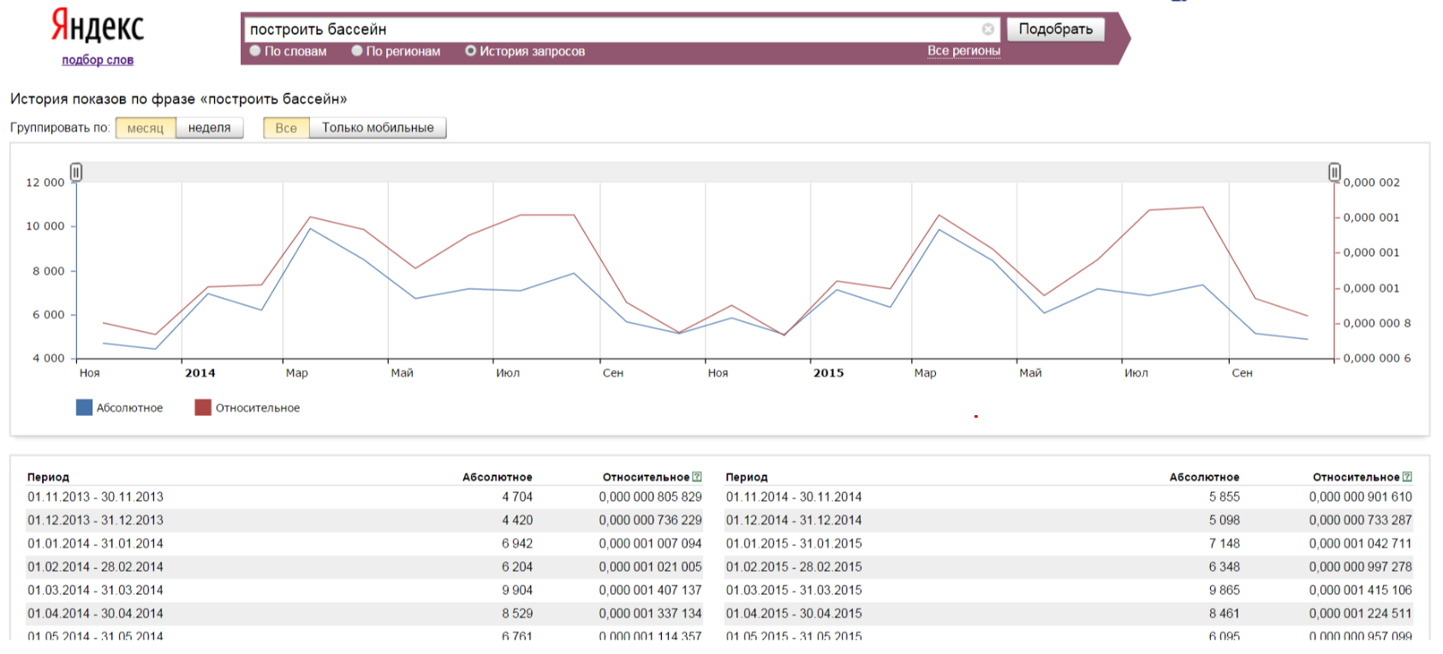Toggle the blue Абсолютное legend marker
The width and height of the screenshot is (1443, 654).
(x=84, y=407)
